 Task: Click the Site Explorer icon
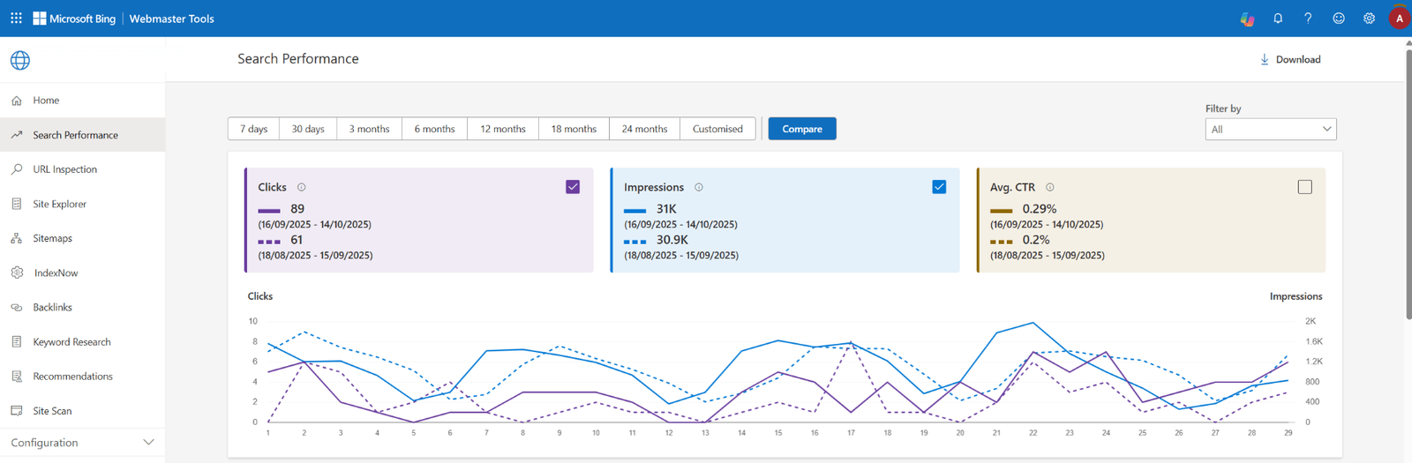[17, 204]
